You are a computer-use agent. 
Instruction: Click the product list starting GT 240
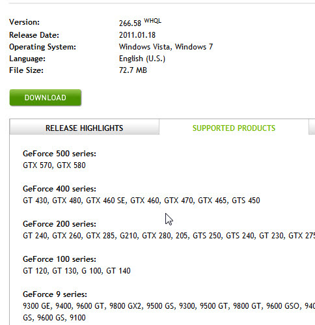(x=169, y=236)
